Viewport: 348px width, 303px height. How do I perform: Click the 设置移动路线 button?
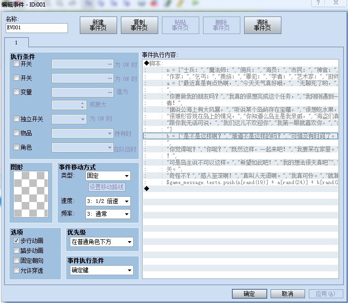click(107, 187)
